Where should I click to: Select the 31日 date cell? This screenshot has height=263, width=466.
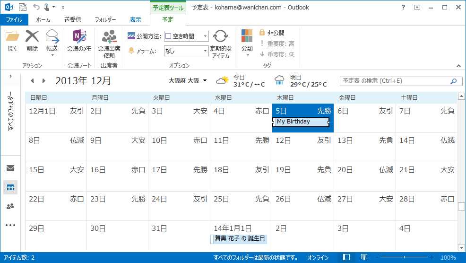click(179, 236)
